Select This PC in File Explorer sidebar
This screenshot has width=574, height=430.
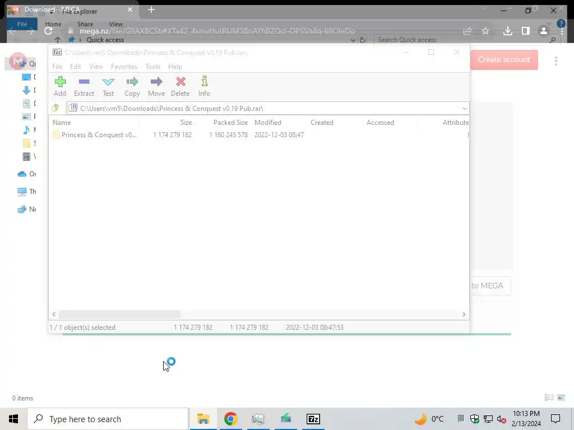pyautogui.click(x=26, y=191)
